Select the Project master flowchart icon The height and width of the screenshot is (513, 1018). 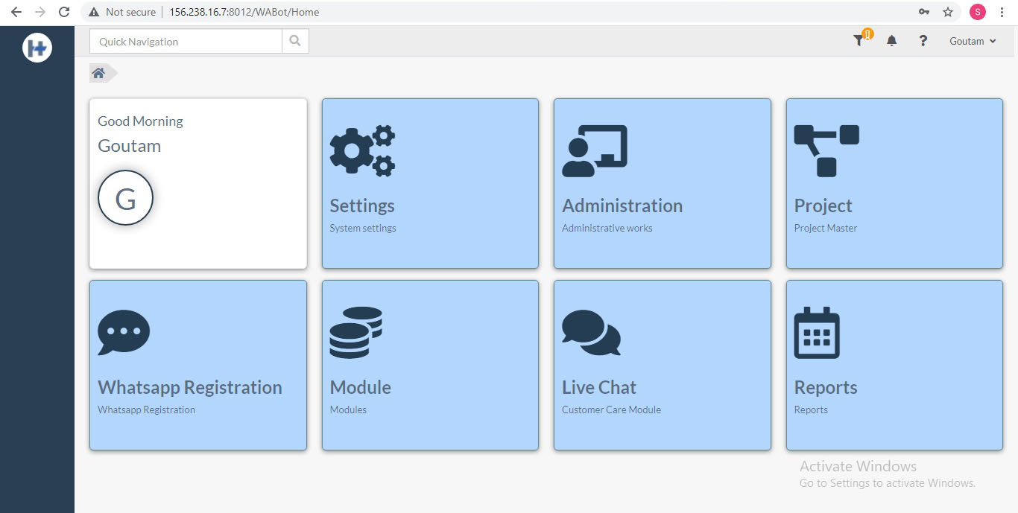click(826, 148)
